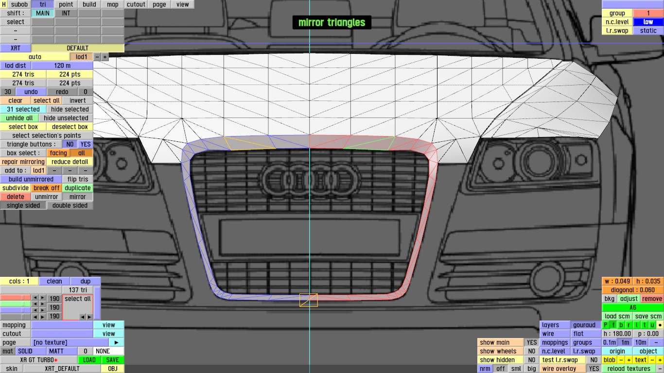Viewport: 664px width, 373px height.
Task: Click the grey slider's left arrow
Action: pos(35,317)
